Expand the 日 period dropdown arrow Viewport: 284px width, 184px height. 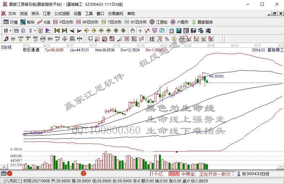click(10, 31)
